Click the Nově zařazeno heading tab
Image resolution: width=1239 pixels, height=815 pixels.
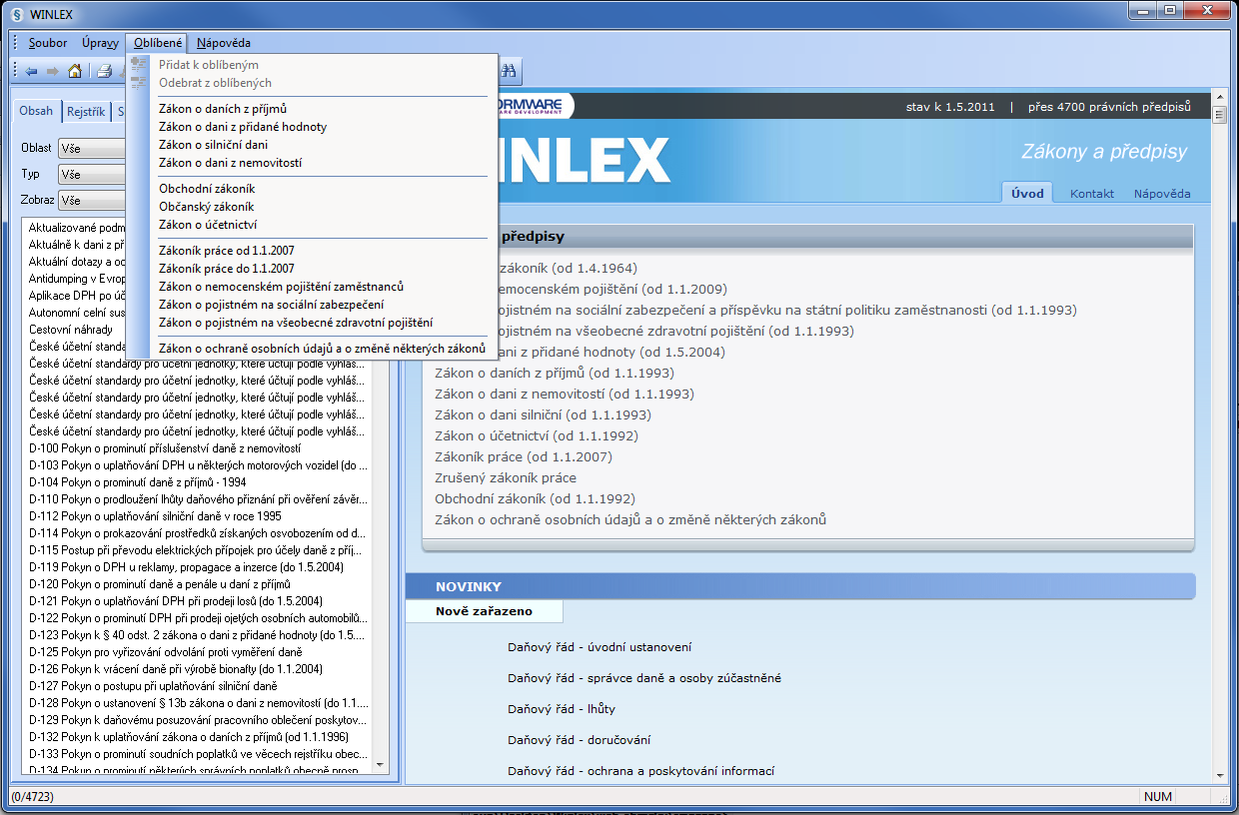point(484,611)
